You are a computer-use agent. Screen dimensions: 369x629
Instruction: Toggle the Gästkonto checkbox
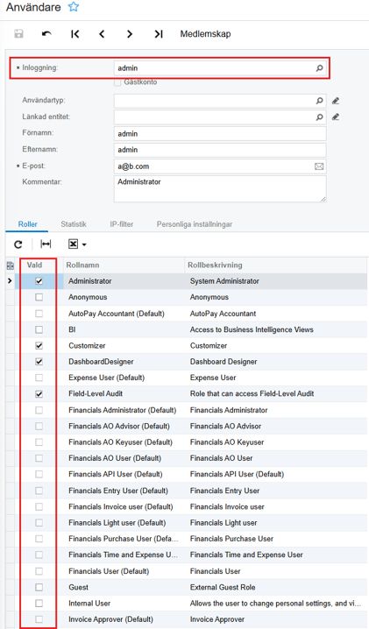pyautogui.click(x=117, y=82)
